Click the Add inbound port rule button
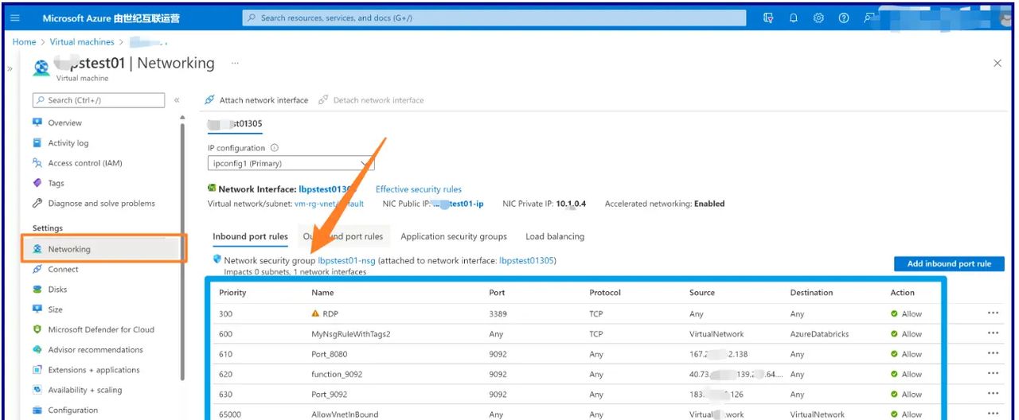The width and height of the screenshot is (1019, 420). pos(948,264)
